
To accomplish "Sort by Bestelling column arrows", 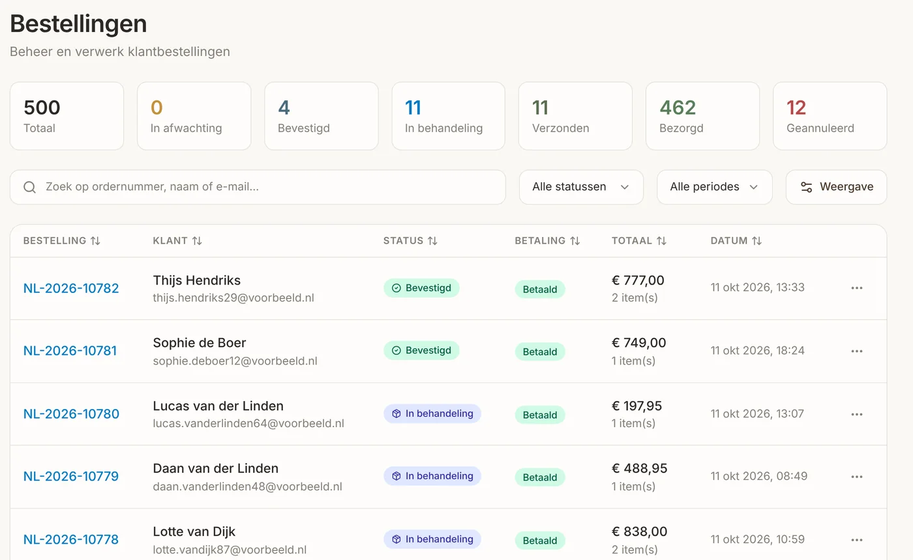I will 95,241.
